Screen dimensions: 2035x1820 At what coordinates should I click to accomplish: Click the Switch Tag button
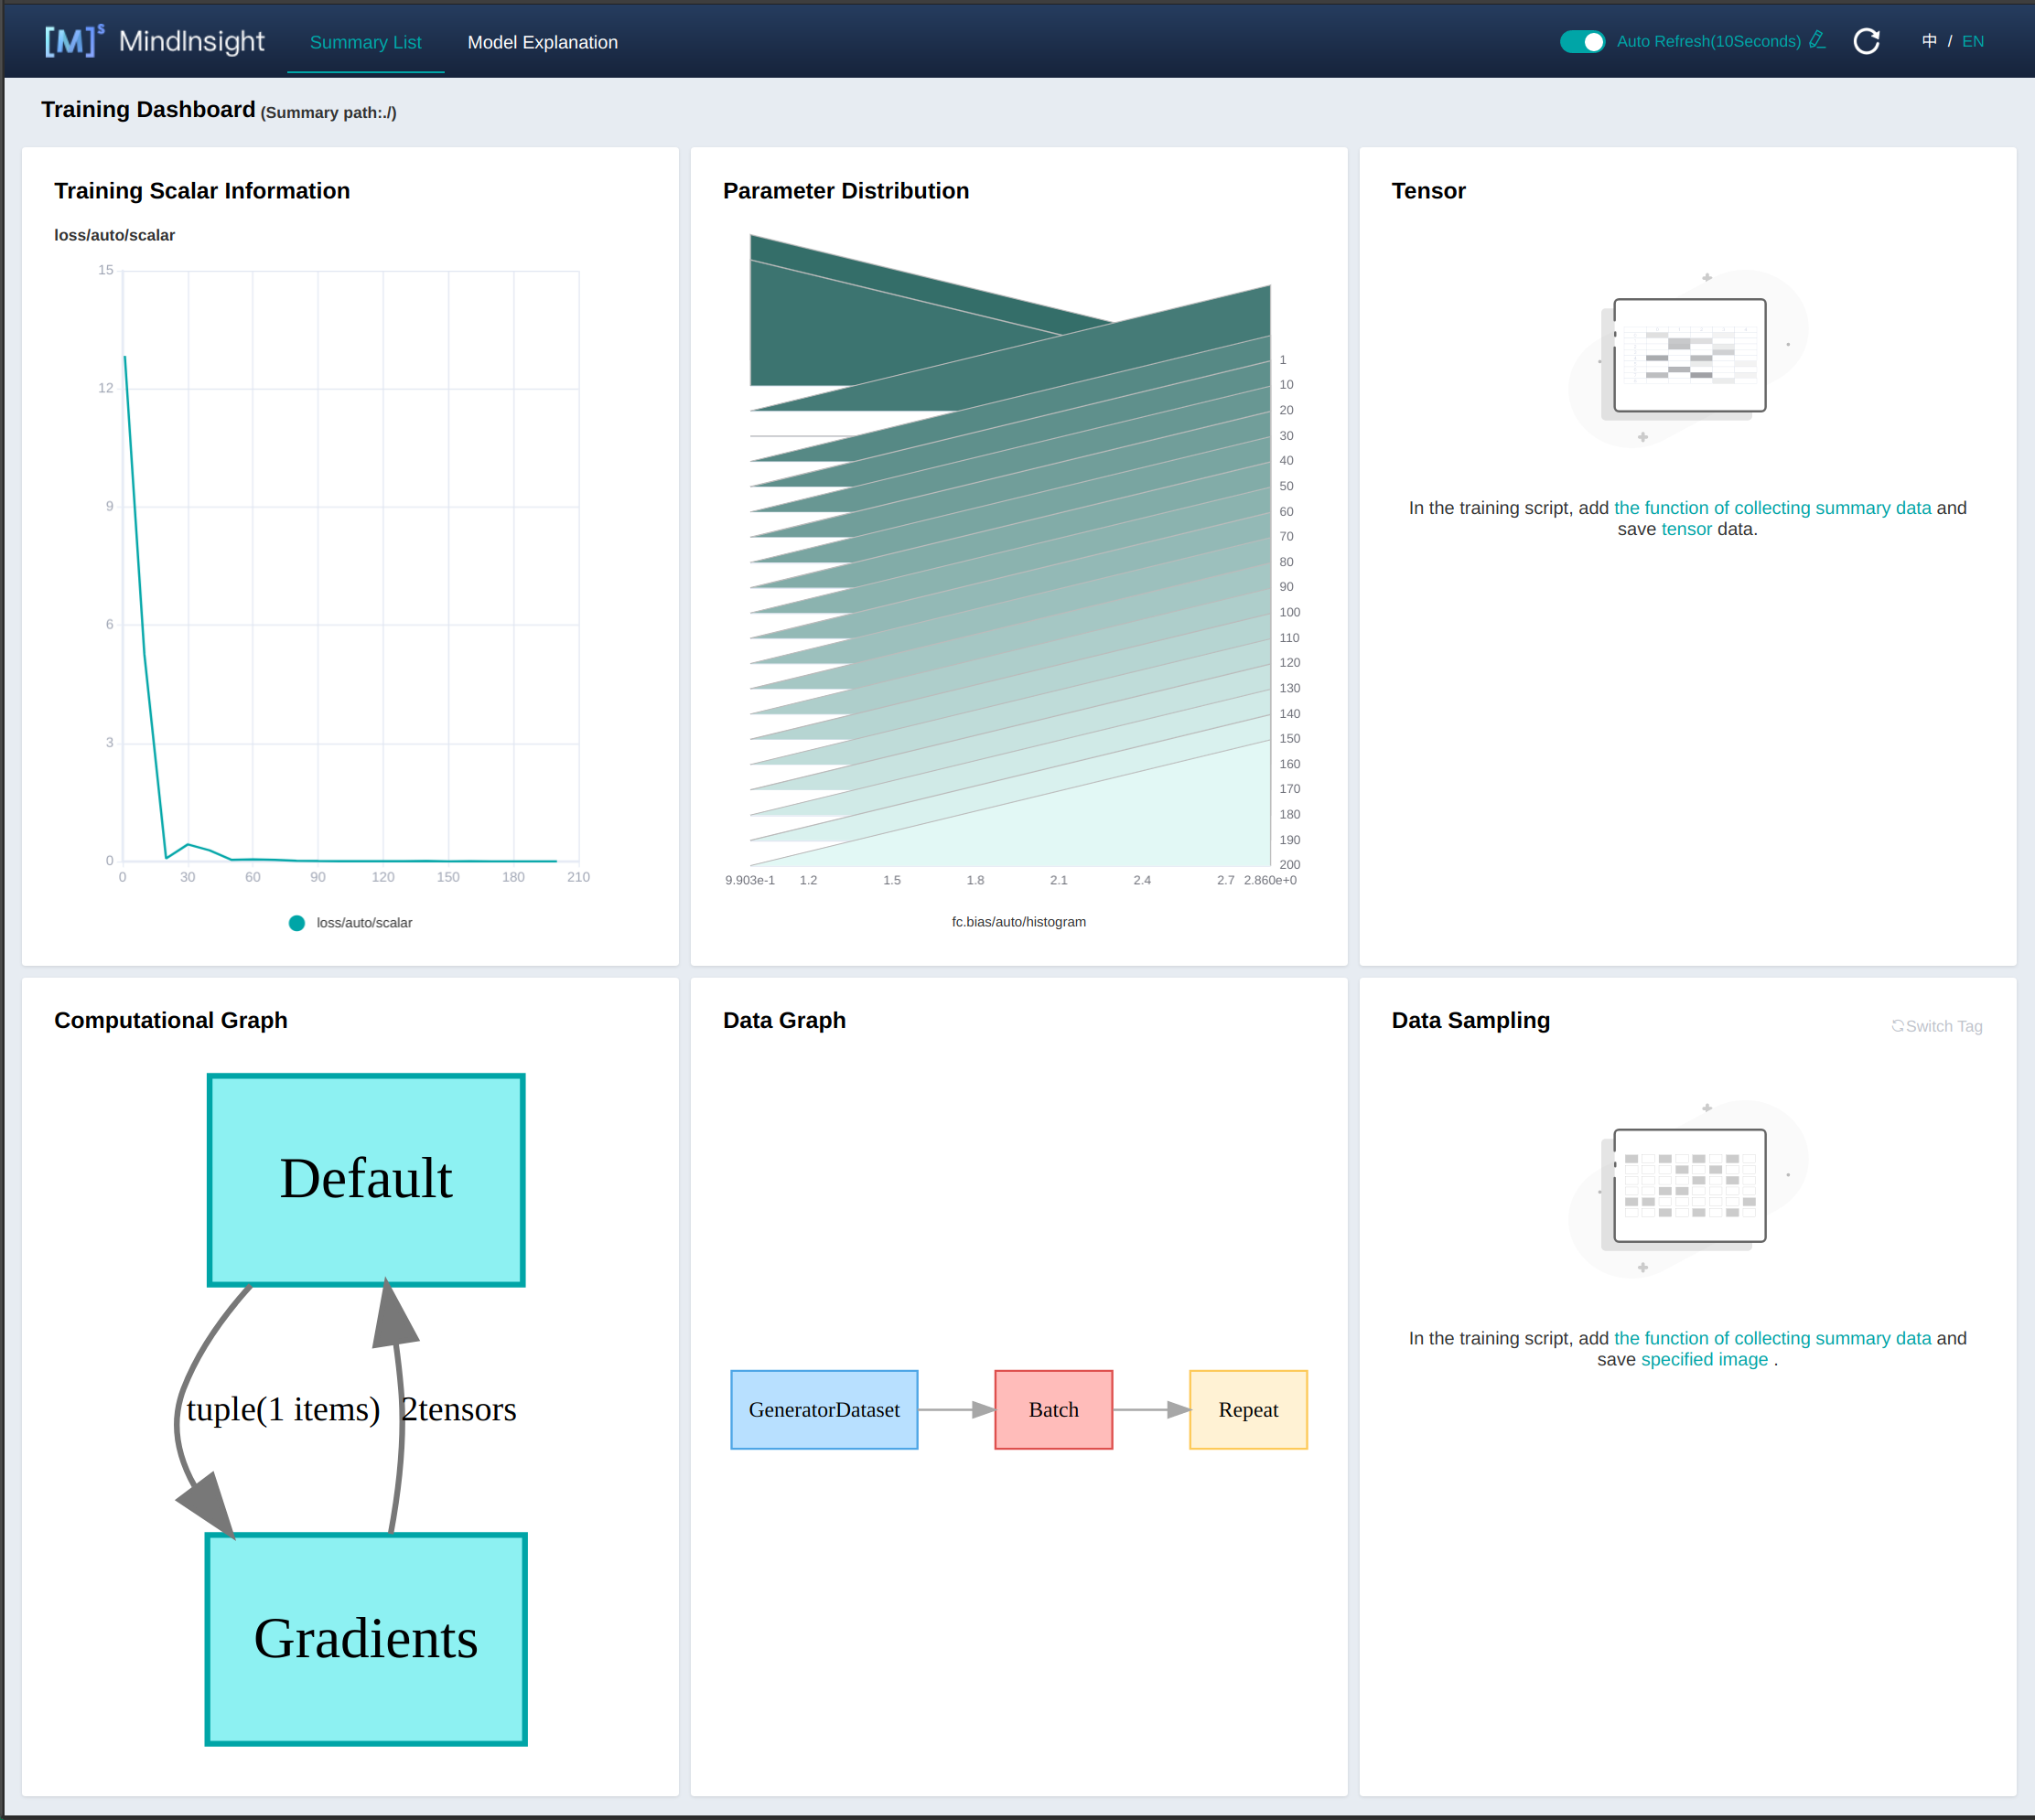pos(1937,1026)
